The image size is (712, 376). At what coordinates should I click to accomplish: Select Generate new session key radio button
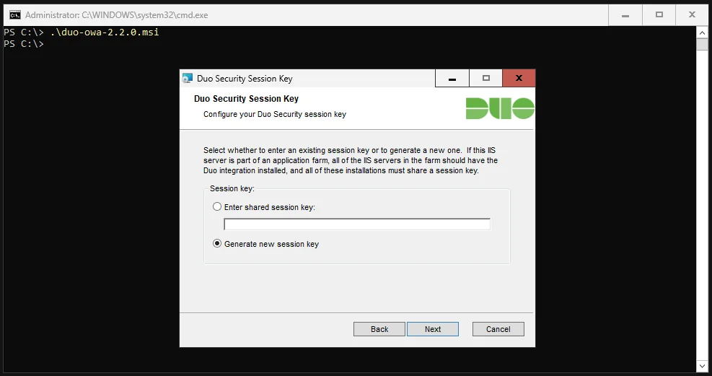217,243
